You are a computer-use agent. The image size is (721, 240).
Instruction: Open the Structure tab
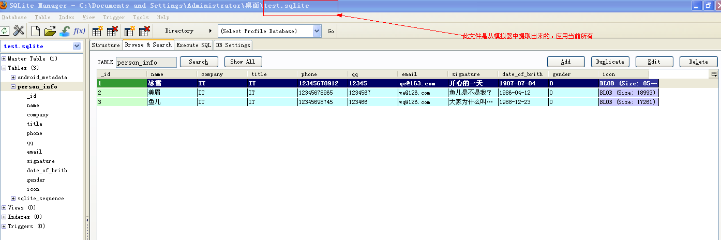pos(106,45)
